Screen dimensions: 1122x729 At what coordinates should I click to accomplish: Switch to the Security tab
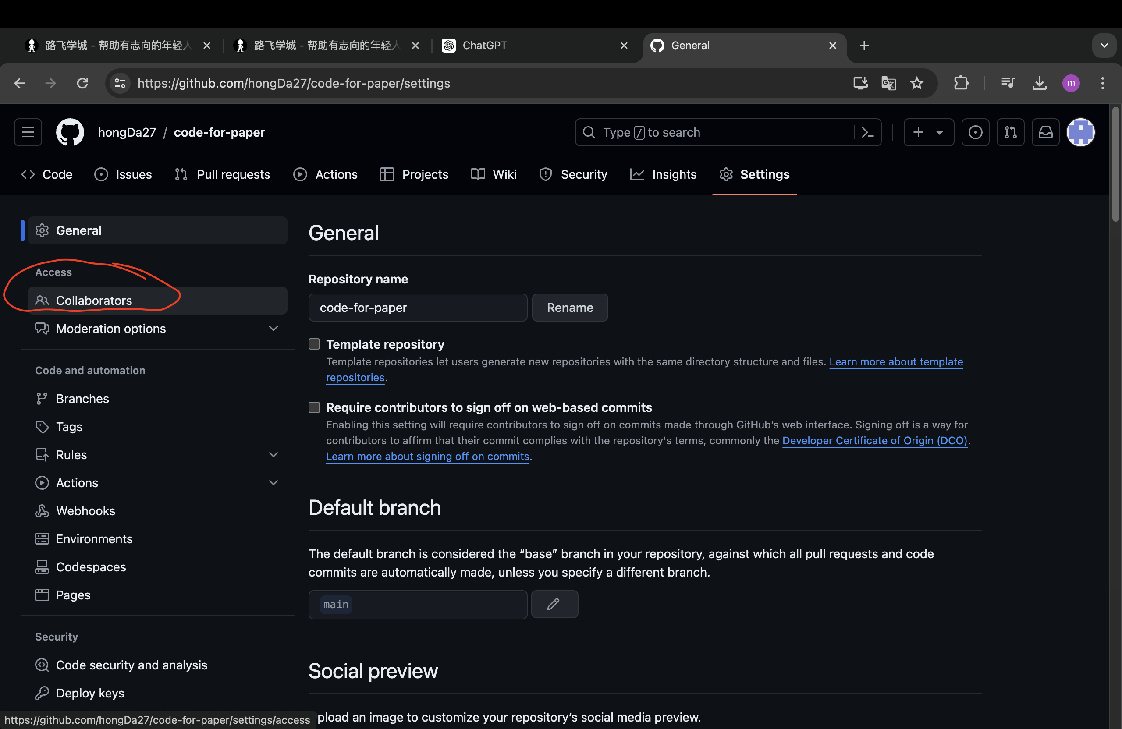coord(573,174)
